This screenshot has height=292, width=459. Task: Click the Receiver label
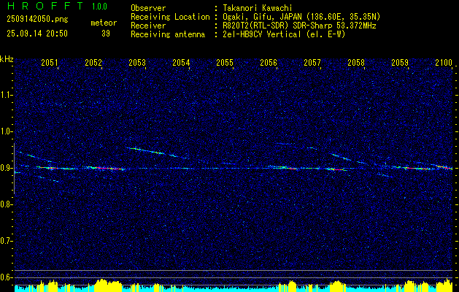point(148,26)
